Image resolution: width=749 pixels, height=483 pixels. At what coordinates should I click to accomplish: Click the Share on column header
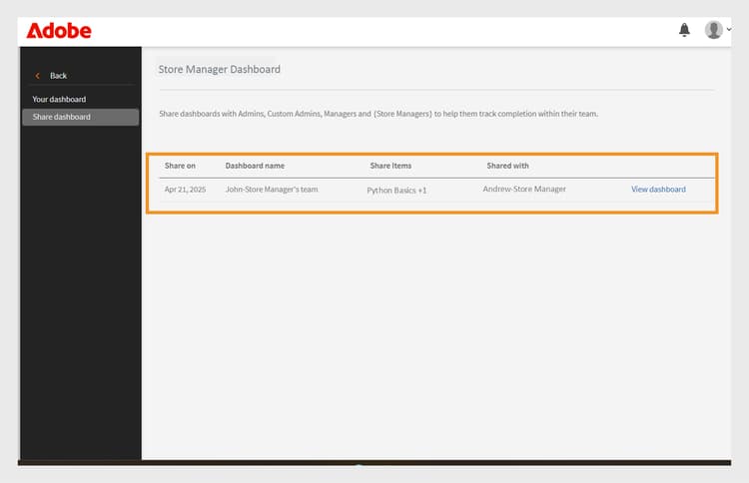(x=180, y=166)
